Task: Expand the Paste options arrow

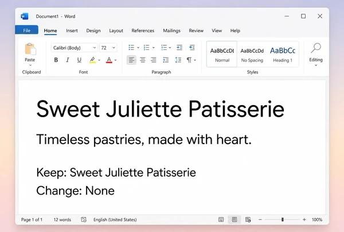Action: pyautogui.click(x=30, y=65)
